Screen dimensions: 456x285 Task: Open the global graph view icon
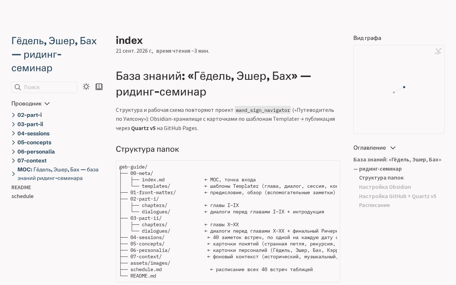(x=438, y=51)
